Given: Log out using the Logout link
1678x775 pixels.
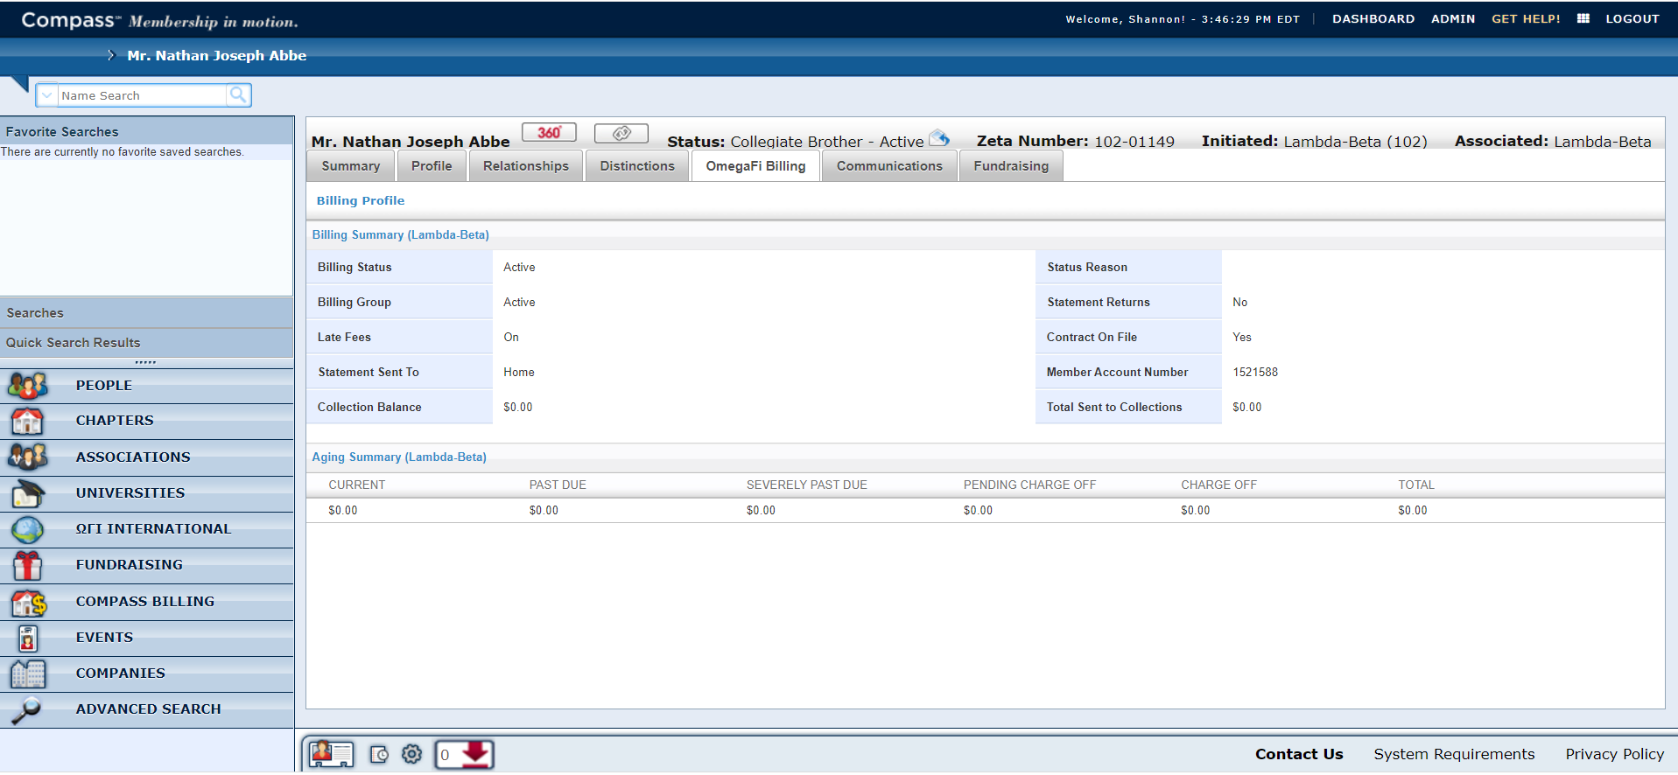Looking at the screenshot, I should point(1632,18).
